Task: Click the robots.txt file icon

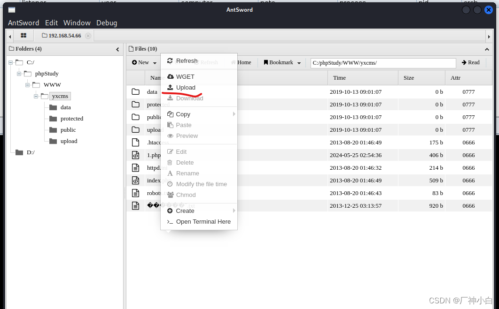Action: pyautogui.click(x=136, y=193)
